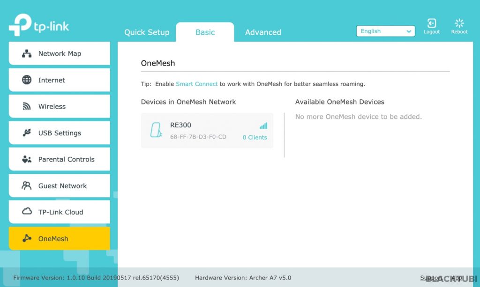Open the App link in footer
This screenshot has width=480, height=287.
click(x=457, y=278)
